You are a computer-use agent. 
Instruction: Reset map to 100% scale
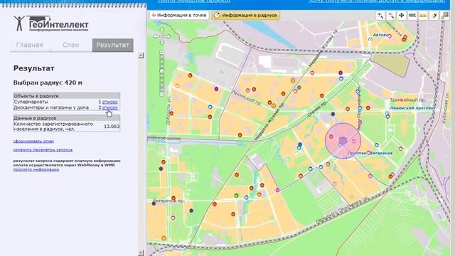pyautogui.click(x=412, y=16)
